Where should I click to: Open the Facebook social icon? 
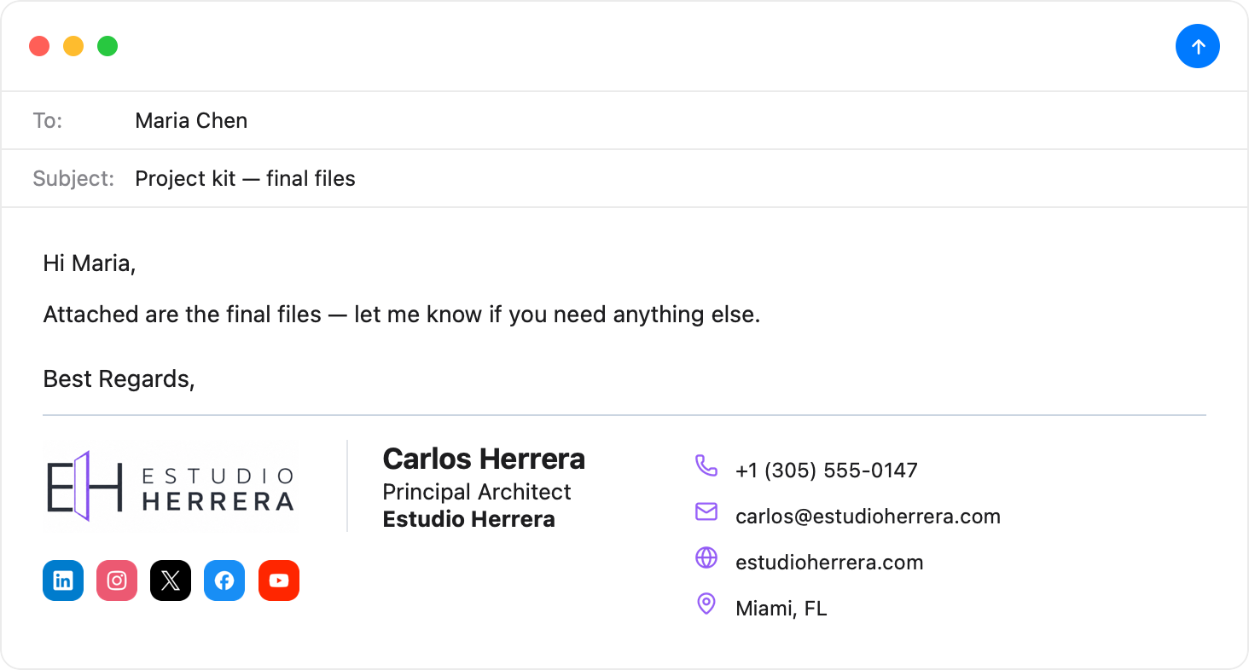(224, 580)
